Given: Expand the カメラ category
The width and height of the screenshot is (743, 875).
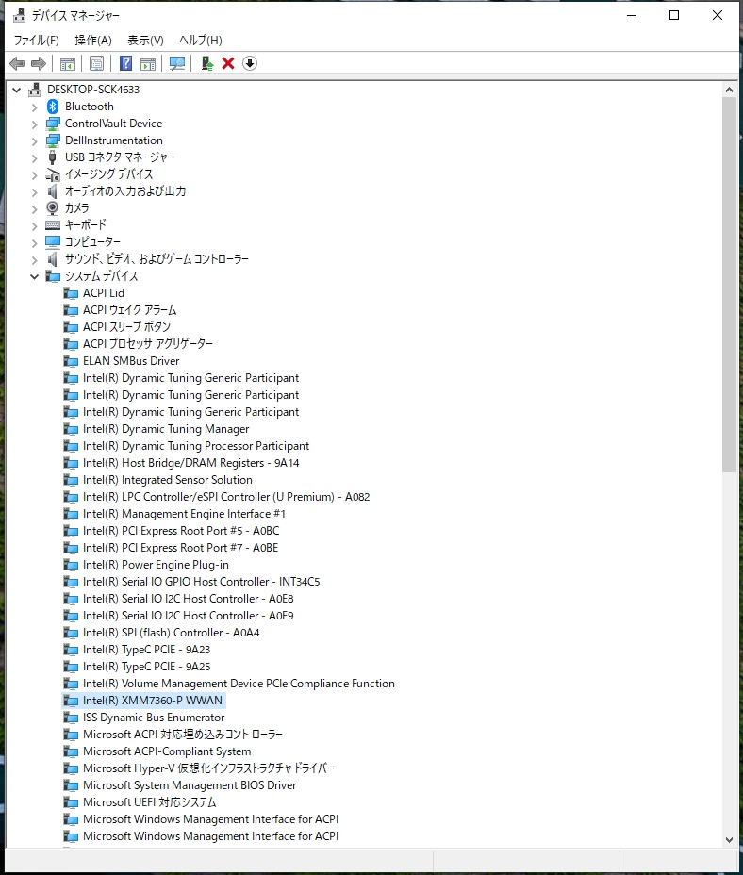Looking at the screenshot, I should 35,208.
